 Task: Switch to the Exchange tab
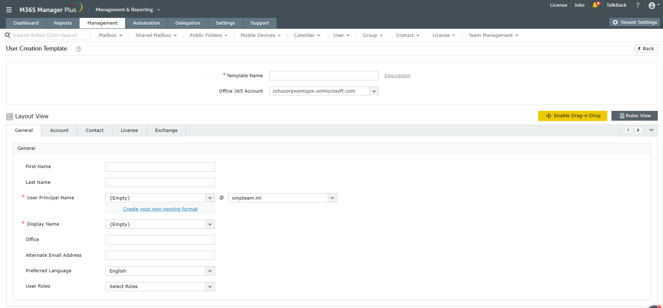coord(166,130)
